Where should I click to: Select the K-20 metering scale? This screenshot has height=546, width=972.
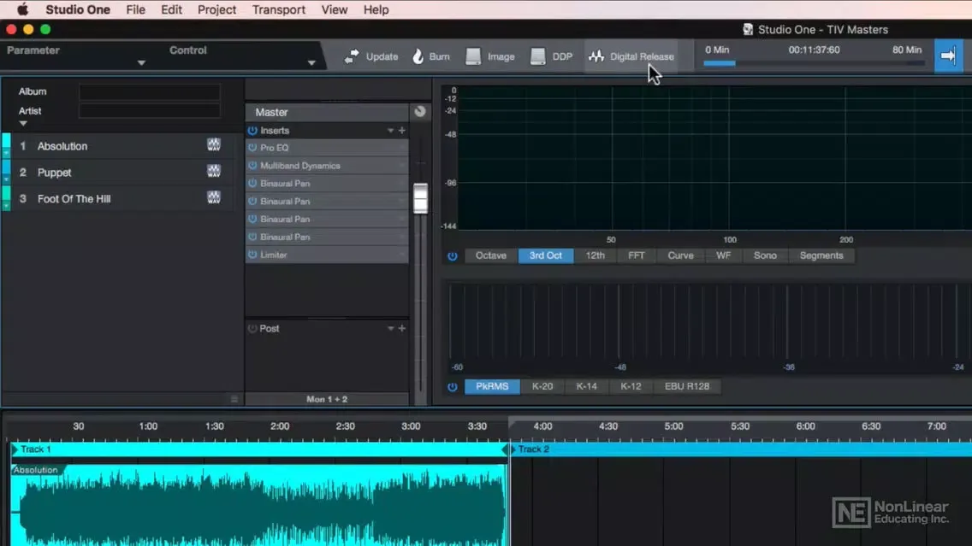coord(542,386)
